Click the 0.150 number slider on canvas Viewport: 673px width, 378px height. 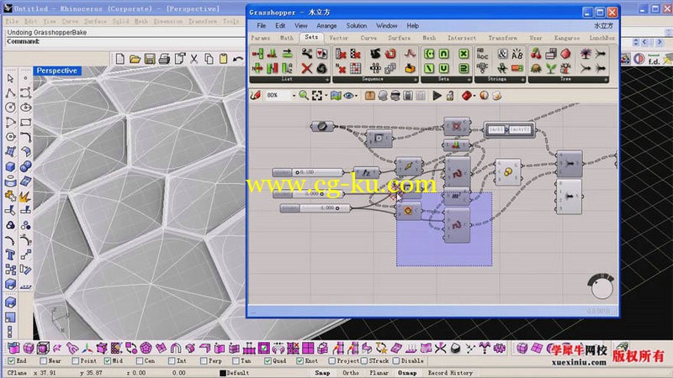(x=308, y=172)
